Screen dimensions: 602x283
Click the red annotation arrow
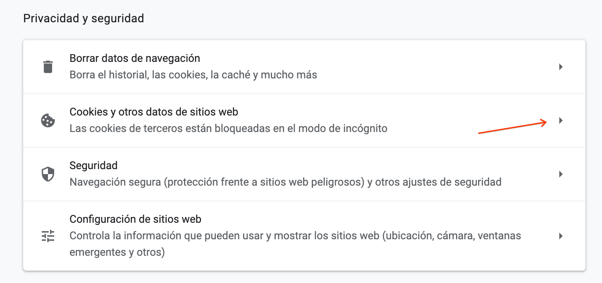click(x=513, y=127)
